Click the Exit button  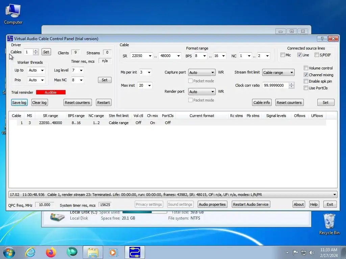[x=330, y=204]
